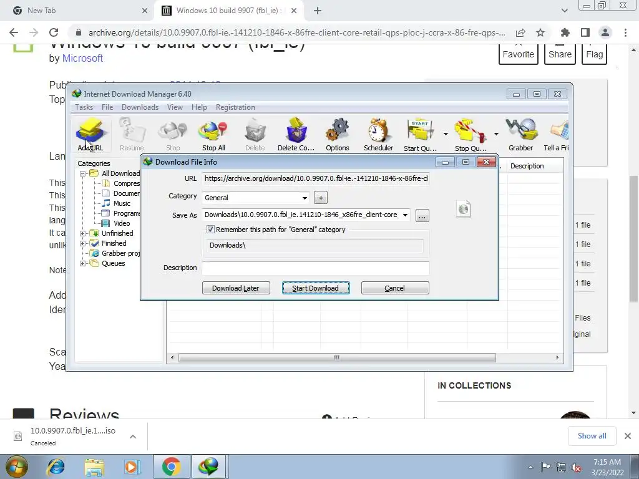The image size is (639, 479).
Task: Open the Scheduler clock icon
Action: click(x=378, y=135)
